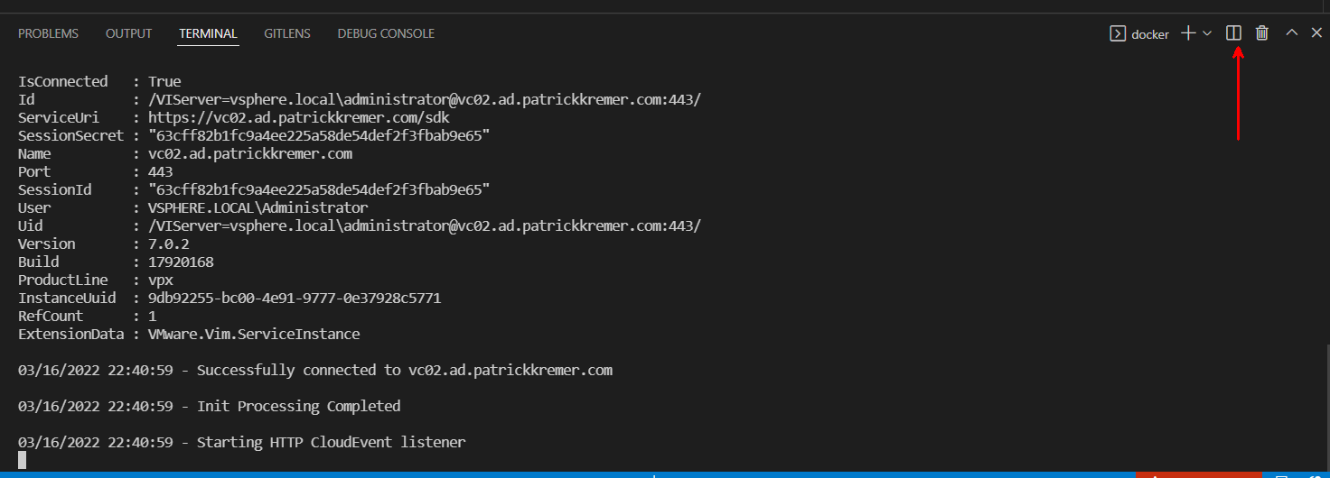Open the OUTPUT tab

[128, 33]
